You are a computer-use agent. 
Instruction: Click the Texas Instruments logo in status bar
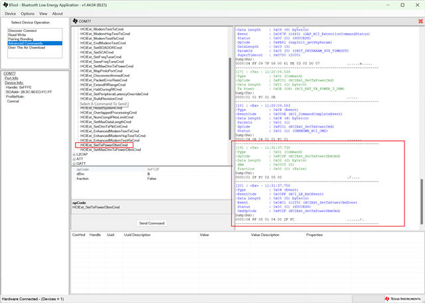(x=402, y=298)
